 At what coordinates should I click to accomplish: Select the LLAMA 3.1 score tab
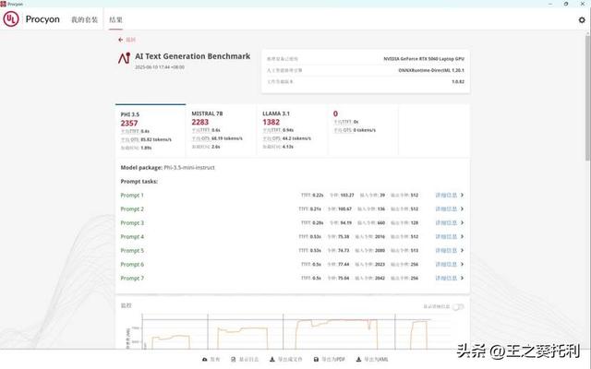[292, 131]
